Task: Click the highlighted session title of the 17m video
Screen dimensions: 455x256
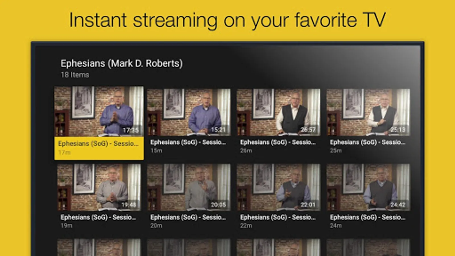Action: 98,144
